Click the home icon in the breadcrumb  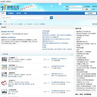(x=1, y=22)
